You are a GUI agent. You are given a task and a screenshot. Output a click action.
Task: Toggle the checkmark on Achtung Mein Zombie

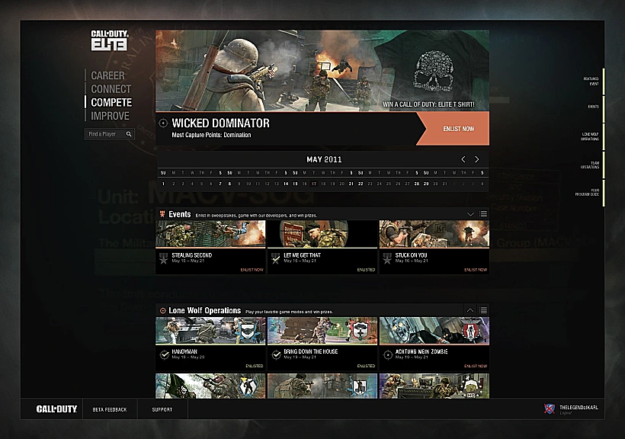click(386, 354)
